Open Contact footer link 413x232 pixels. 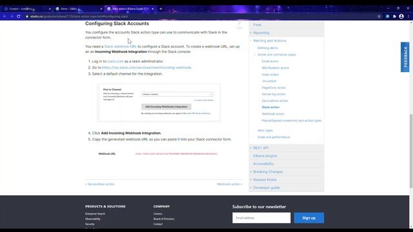coord(158,224)
